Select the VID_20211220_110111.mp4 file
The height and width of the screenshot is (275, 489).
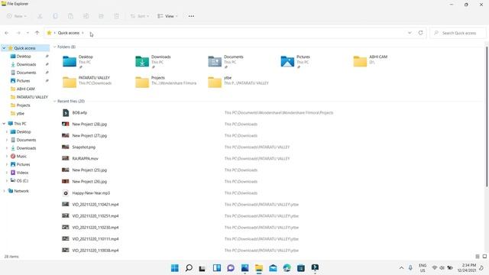pyautogui.click(x=95, y=239)
